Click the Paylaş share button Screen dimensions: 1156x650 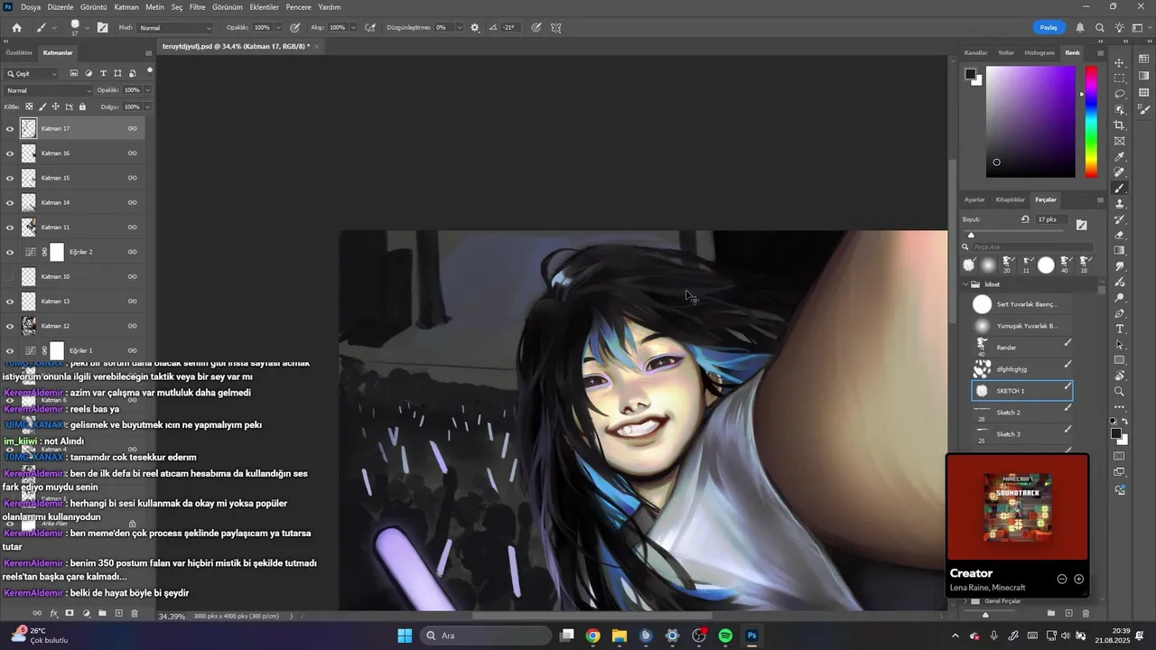1049,28
